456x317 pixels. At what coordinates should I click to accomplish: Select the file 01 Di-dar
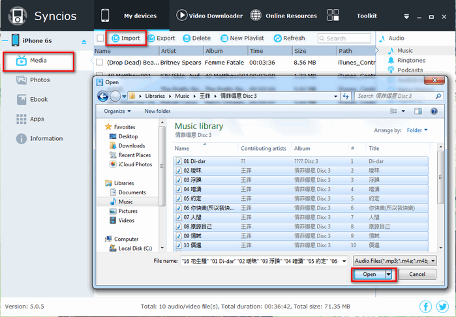(301, 161)
